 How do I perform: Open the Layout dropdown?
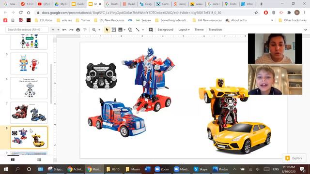click(184, 30)
